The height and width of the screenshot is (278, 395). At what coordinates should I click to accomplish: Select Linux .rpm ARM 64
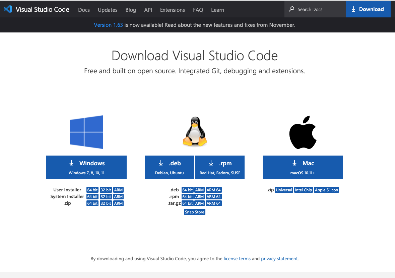[214, 196]
